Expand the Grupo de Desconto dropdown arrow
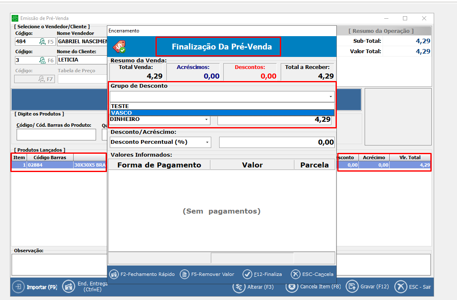Image resolution: width=457 pixels, height=300 pixels. click(331, 97)
